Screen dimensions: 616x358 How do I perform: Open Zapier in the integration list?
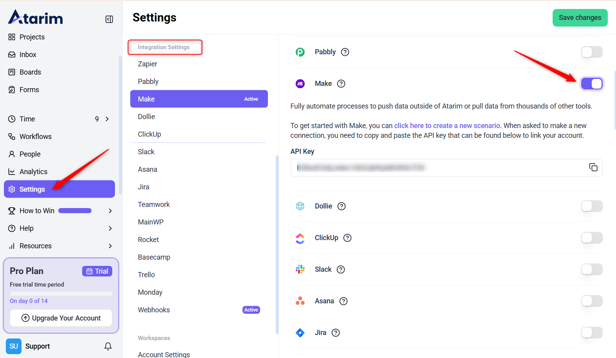coord(147,64)
